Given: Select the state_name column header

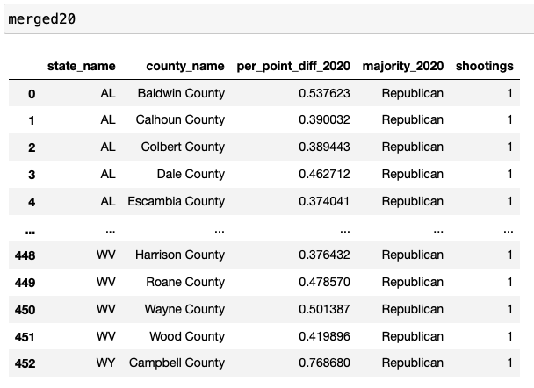Looking at the screenshot, I should tap(82, 66).
